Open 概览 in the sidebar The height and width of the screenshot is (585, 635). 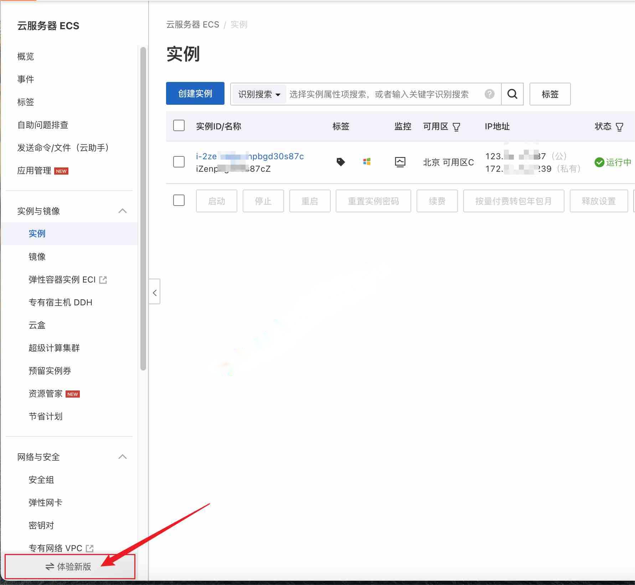pyautogui.click(x=26, y=56)
